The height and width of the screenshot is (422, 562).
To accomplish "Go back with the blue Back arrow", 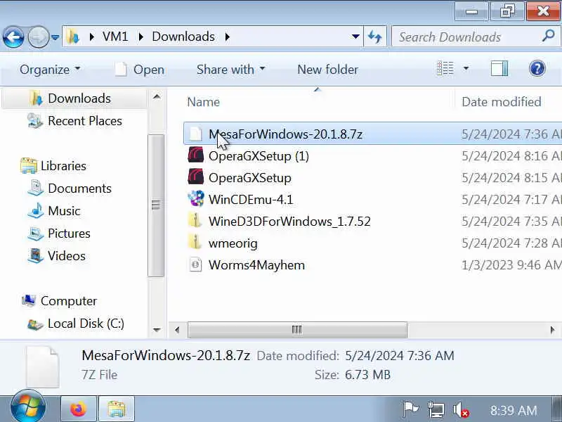I will [x=13, y=37].
